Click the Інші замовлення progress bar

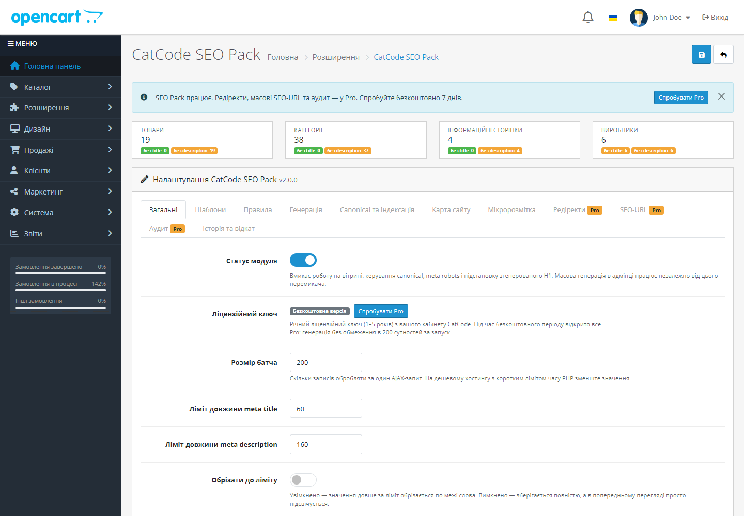[x=60, y=308]
